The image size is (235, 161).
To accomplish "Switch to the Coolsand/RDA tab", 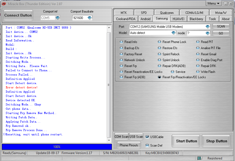I will [x=126, y=19].
